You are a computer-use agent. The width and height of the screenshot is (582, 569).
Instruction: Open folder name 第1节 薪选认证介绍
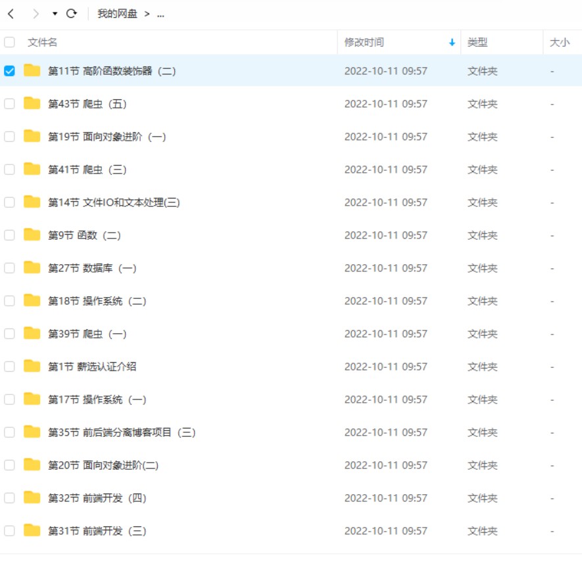pyautogui.click(x=92, y=367)
